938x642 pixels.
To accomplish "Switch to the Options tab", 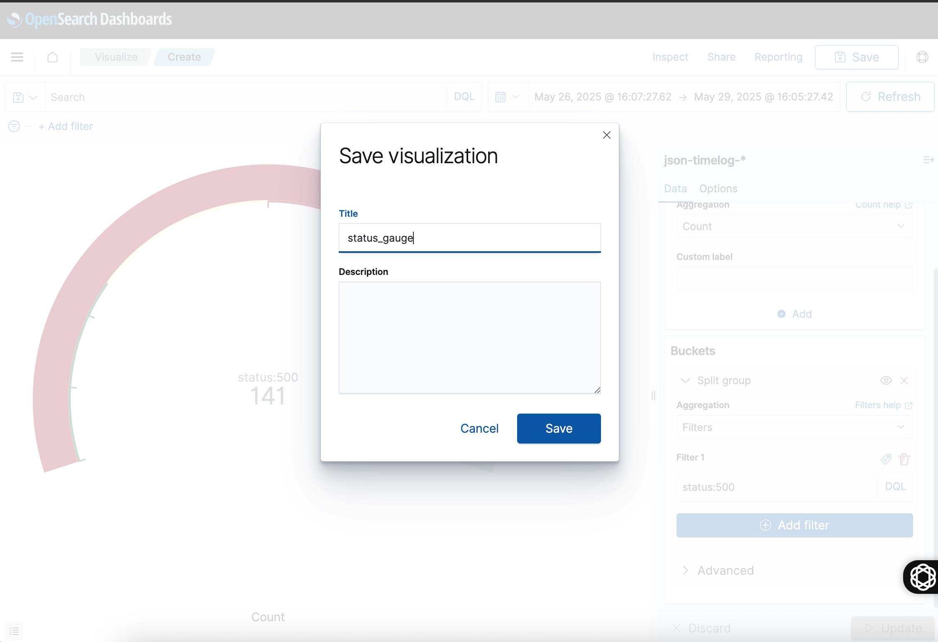I will pos(718,189).
